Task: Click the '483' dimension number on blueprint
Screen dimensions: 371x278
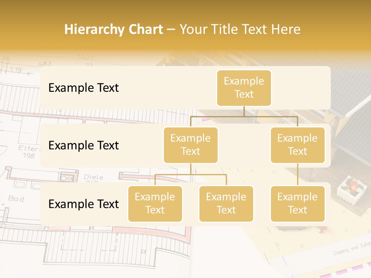Action: (45, 63)
